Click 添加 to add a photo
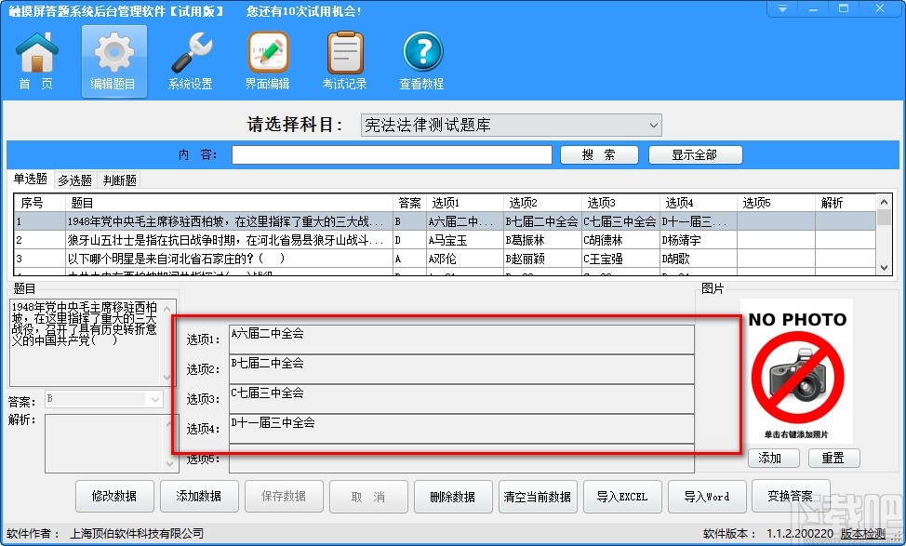906x546 pixels. pos(774,458)
